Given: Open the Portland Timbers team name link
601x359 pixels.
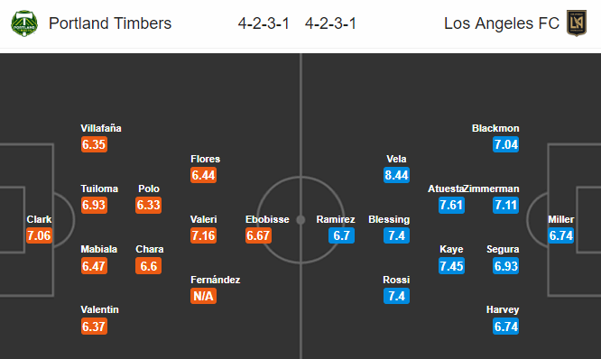Looking at the screenshot, I should [x=110, y=23].
